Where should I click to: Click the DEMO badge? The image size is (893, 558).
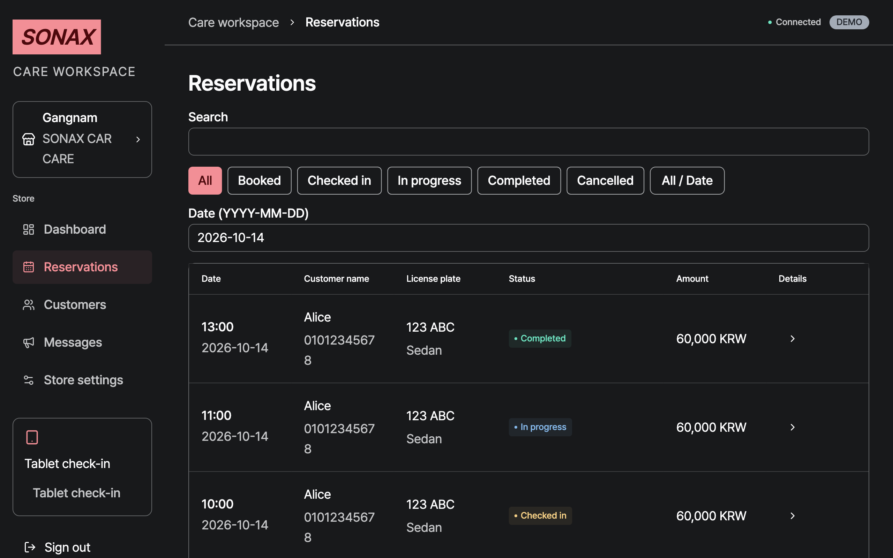[x=849, y=22]
